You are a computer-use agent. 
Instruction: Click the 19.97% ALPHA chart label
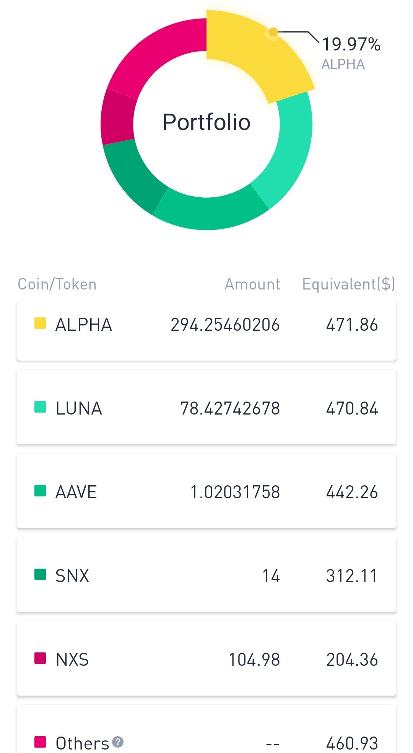tap(351, 53)
